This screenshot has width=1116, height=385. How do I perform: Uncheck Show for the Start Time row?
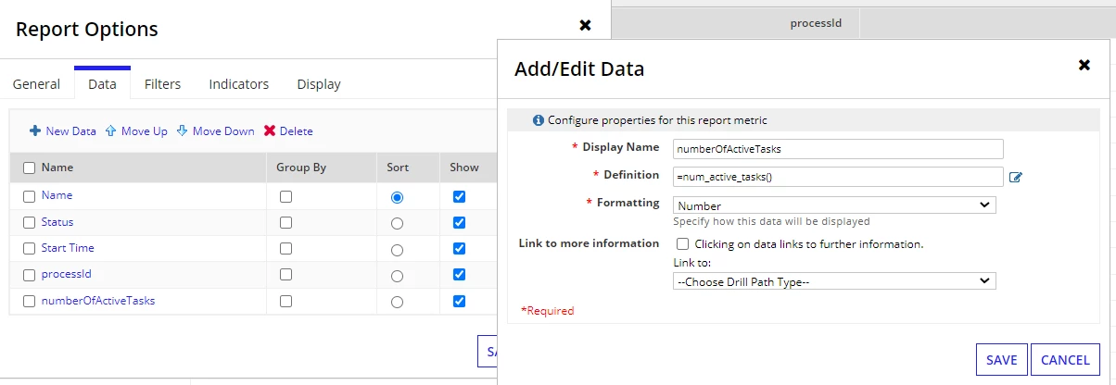point(459,249)
